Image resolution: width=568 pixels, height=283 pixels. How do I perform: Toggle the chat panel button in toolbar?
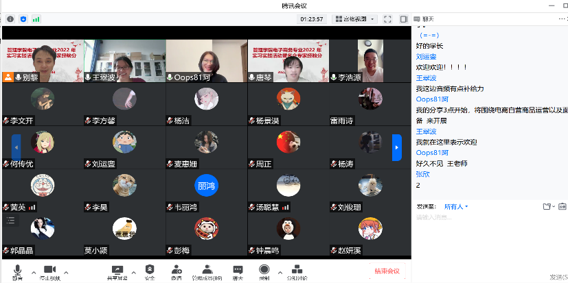click(x=238, y=271)
